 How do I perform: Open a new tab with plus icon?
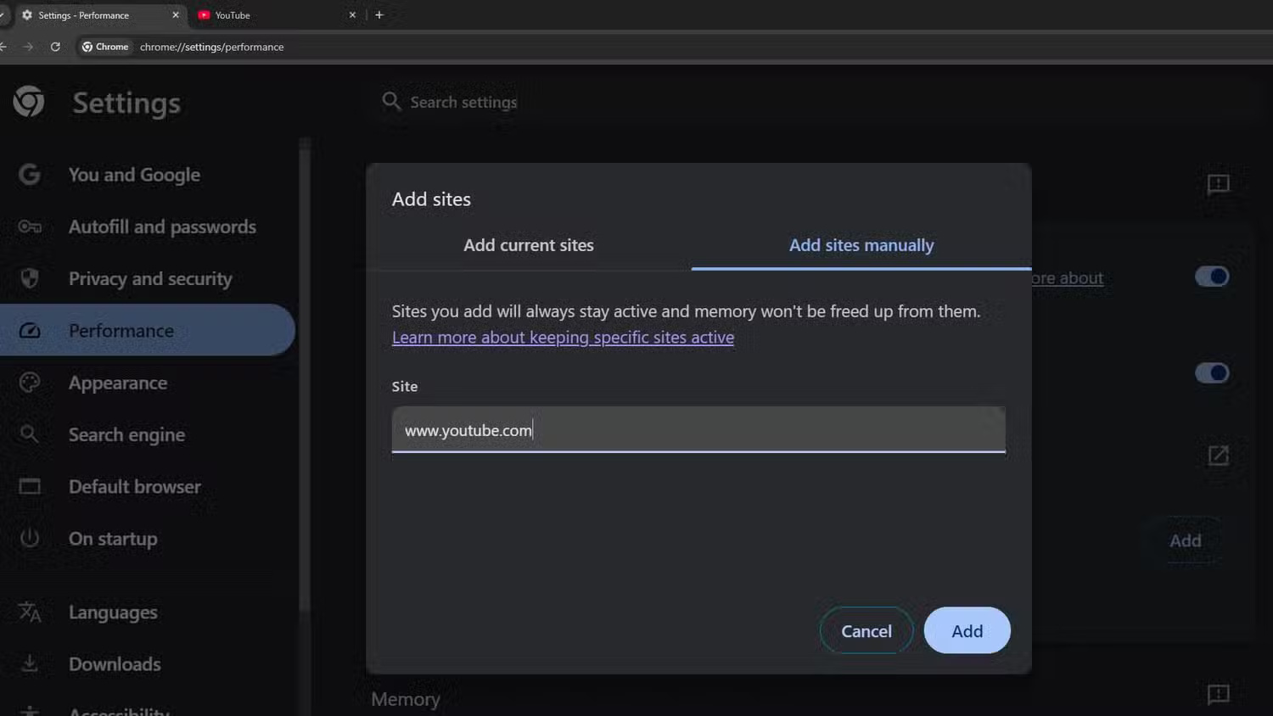(x=379, y=15)
